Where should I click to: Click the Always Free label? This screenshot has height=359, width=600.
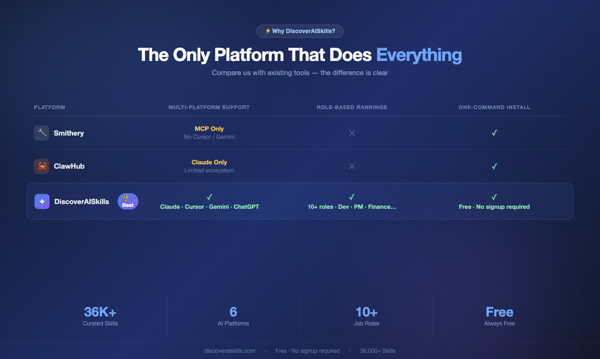point(499,324)
